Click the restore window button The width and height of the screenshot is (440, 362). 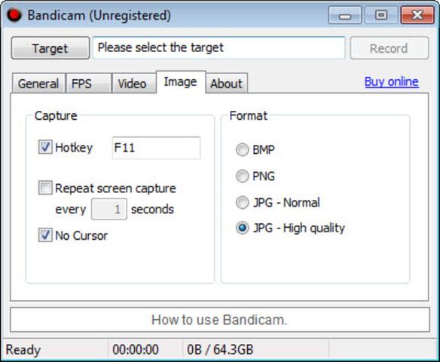tap(380, 15)
